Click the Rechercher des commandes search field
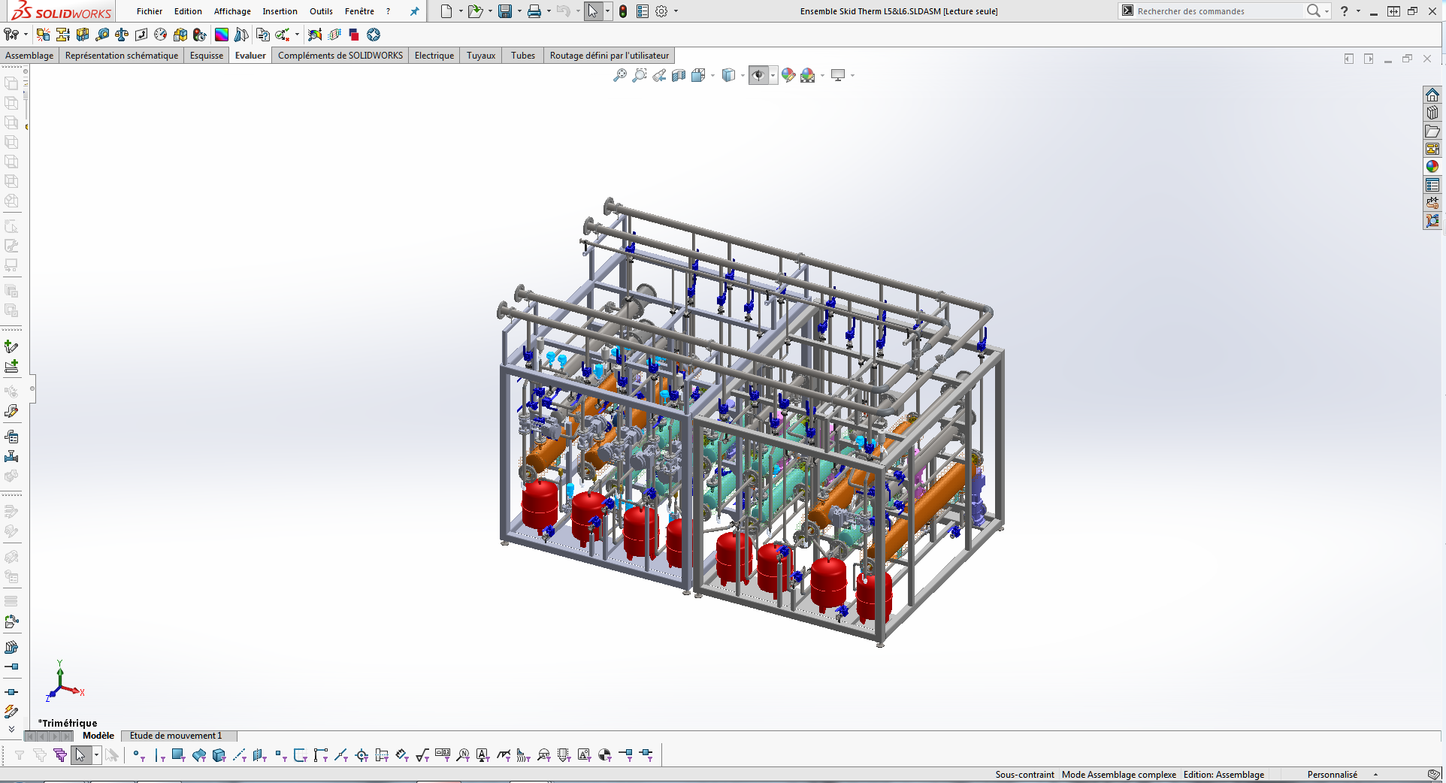This screenshot has height=783, width=1446. point(1218,11)
